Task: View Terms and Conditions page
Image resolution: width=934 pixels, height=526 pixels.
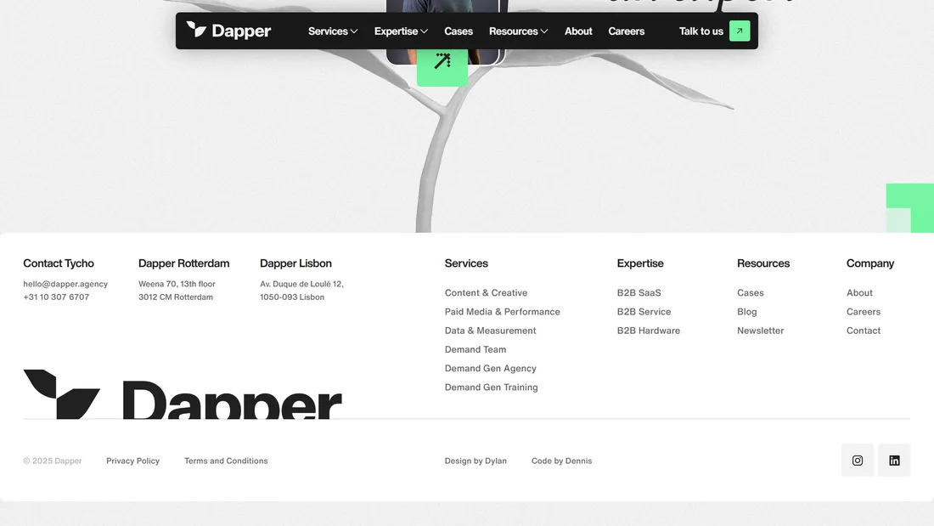Action: (226, 461)
